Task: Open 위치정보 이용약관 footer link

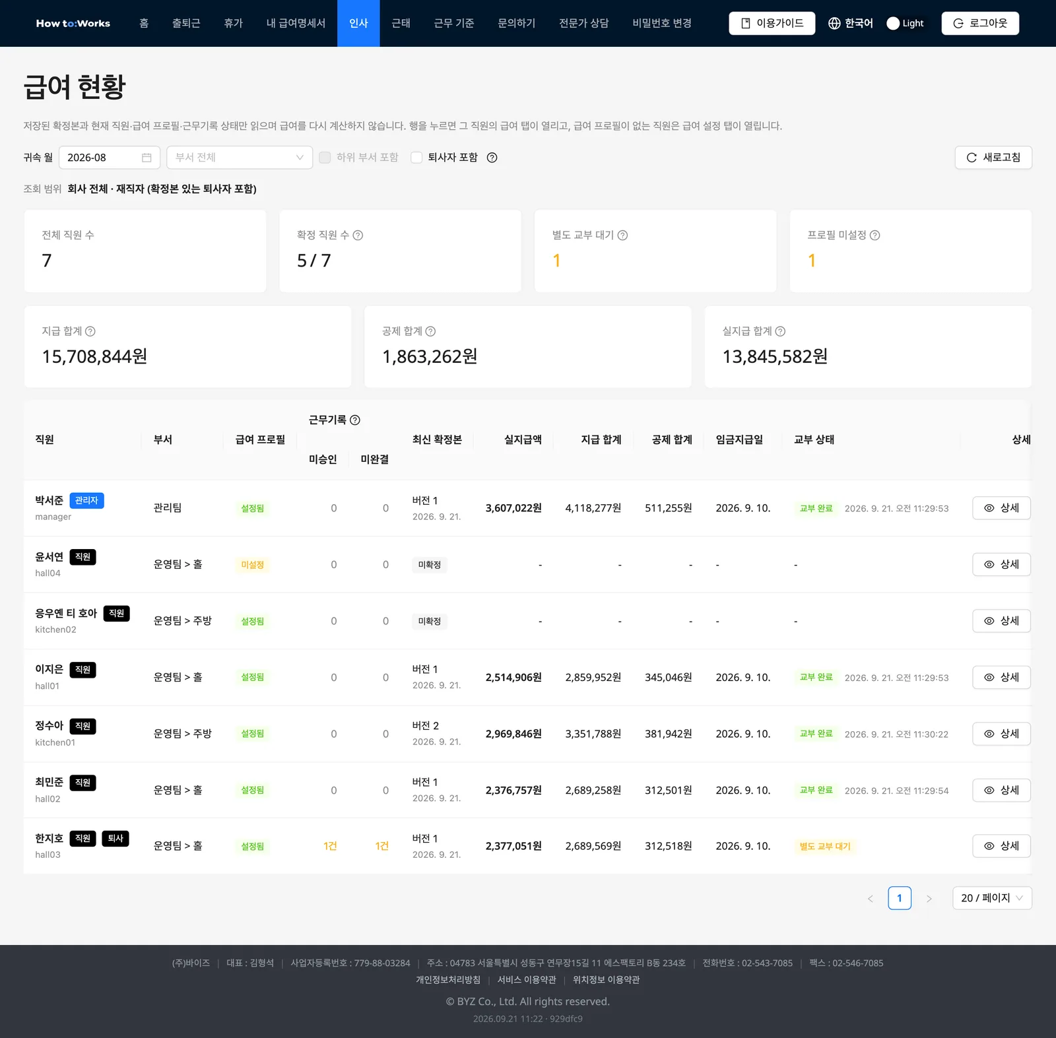Action: coord(606,980)
